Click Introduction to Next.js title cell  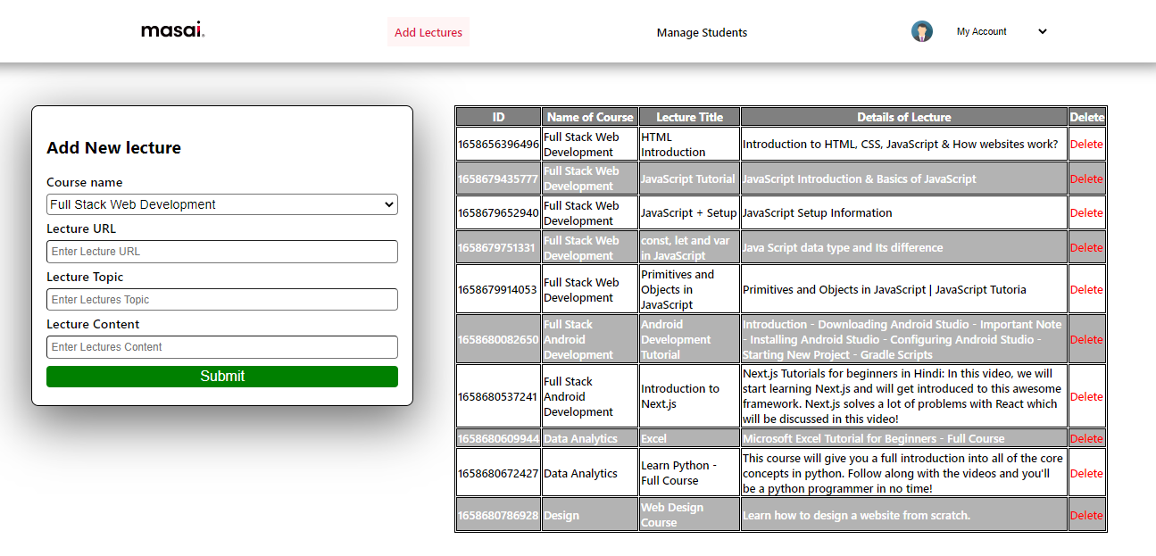click(x=689, y=397)
